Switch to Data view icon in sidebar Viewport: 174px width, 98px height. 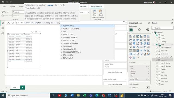[x=3, y=28]
